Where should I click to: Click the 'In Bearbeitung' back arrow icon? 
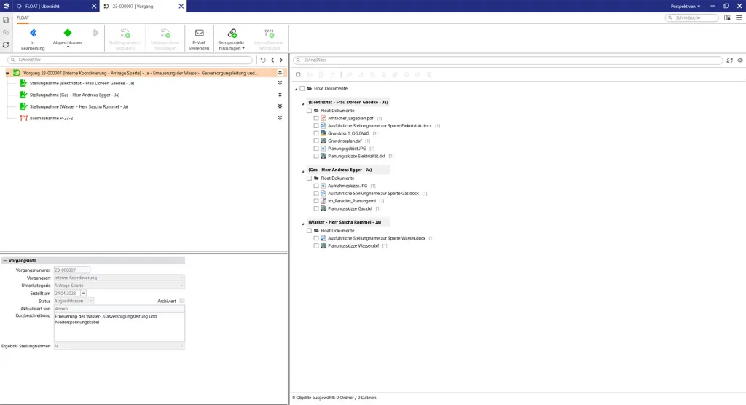coord(33,33)
